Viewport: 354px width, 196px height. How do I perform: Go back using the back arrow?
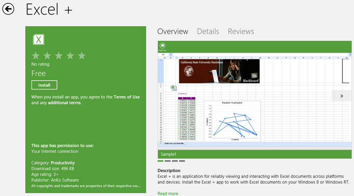[x=8, y=9]
